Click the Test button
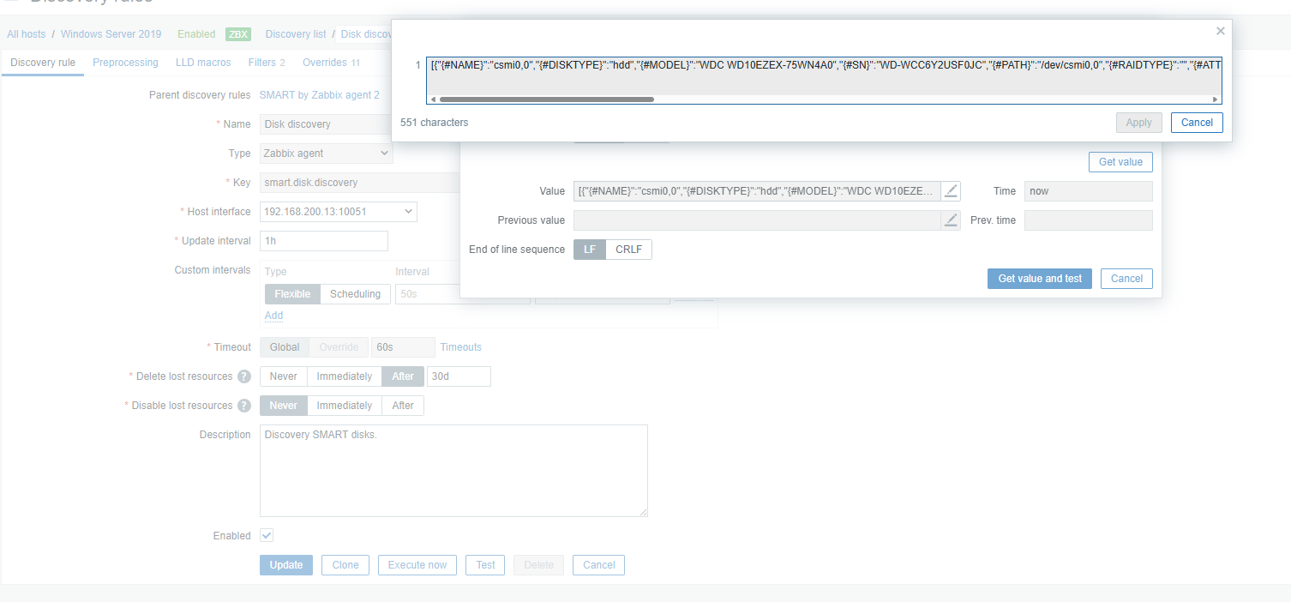This screenshot has width=1291, height=602. [x=485, y=565]
